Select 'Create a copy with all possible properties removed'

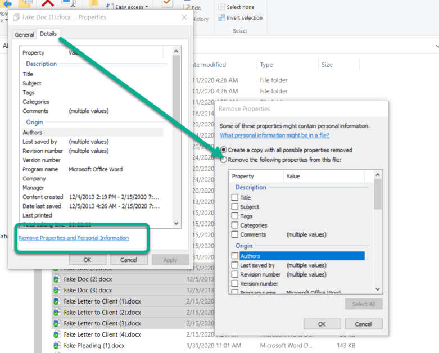click(x=223, y=150)
